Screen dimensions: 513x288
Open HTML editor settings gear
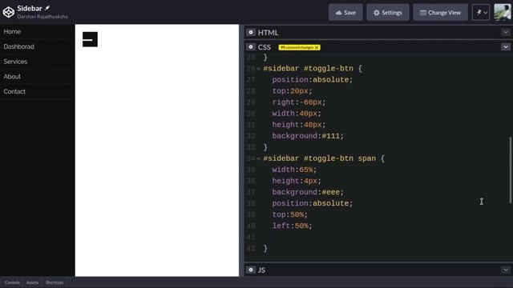(x=251, y=32)
